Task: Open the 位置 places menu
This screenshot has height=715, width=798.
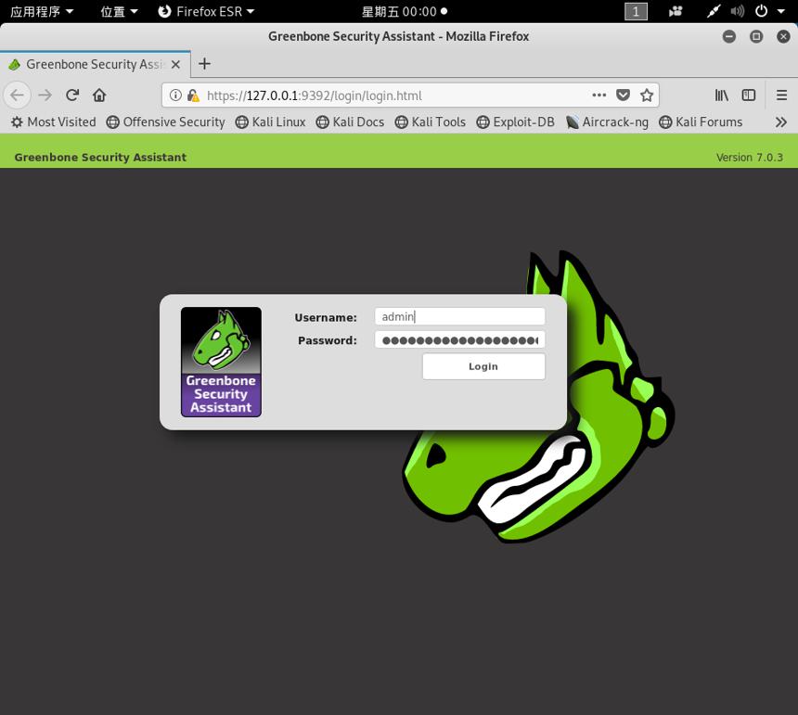Action: click(119, 11)
